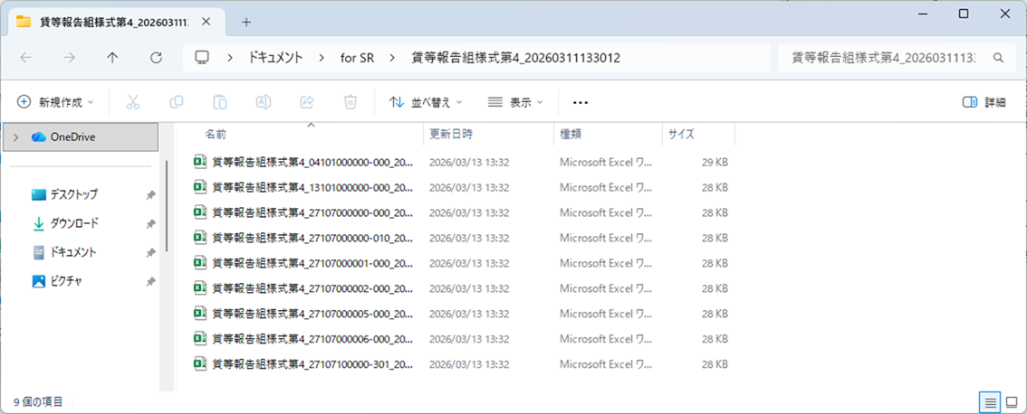
Task: Navigate to for SR in breadcrumb
Action: click(x=357, y=58)
